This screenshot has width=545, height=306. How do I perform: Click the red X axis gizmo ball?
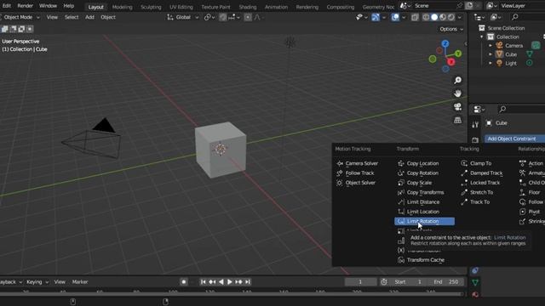coord(450,62)
